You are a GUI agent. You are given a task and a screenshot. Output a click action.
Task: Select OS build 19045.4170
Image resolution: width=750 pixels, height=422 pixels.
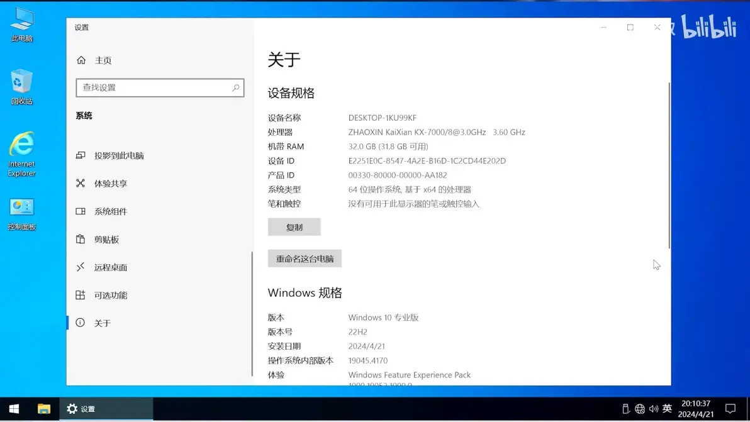click(x=368, y=360)
